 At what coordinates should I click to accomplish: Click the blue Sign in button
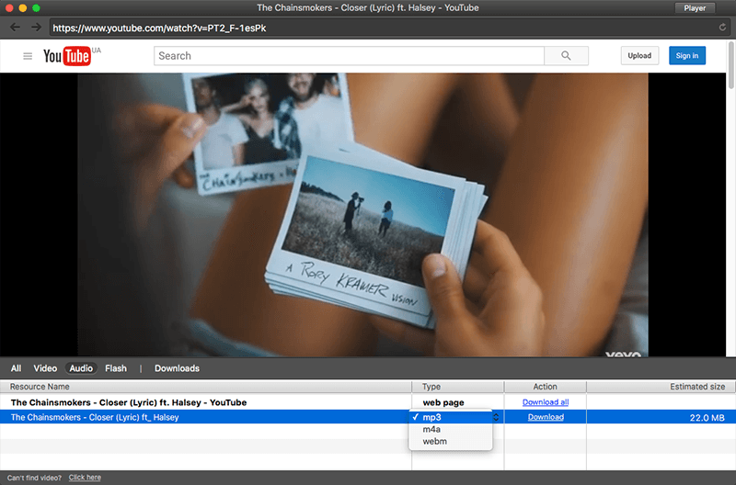pyautogui.click(x=687, y=55)
